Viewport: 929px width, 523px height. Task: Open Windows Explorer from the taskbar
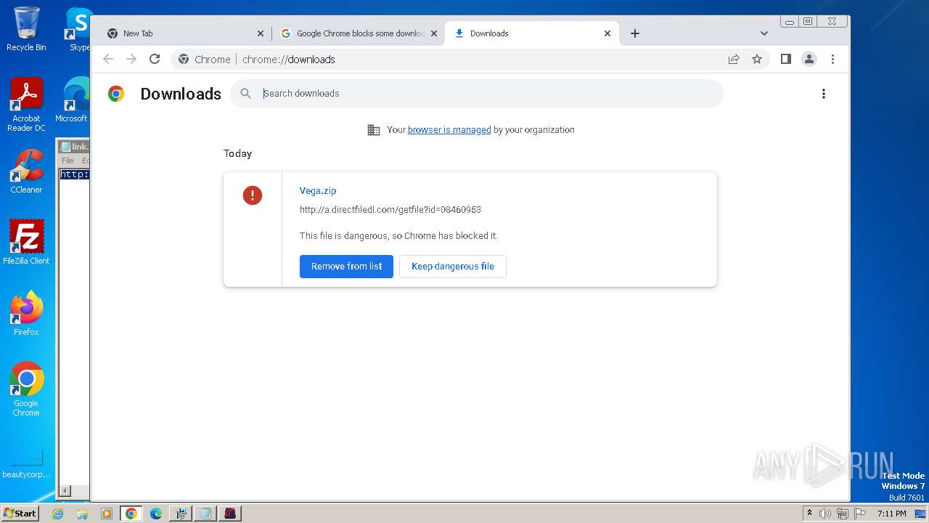[x=82, y=514]
